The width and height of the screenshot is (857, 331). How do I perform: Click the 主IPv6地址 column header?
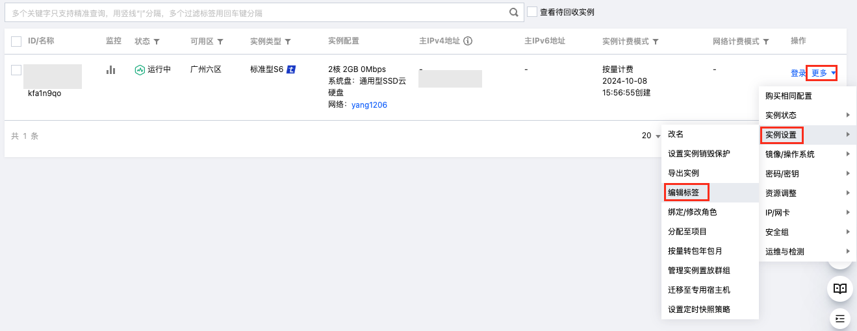coord(544,41)
